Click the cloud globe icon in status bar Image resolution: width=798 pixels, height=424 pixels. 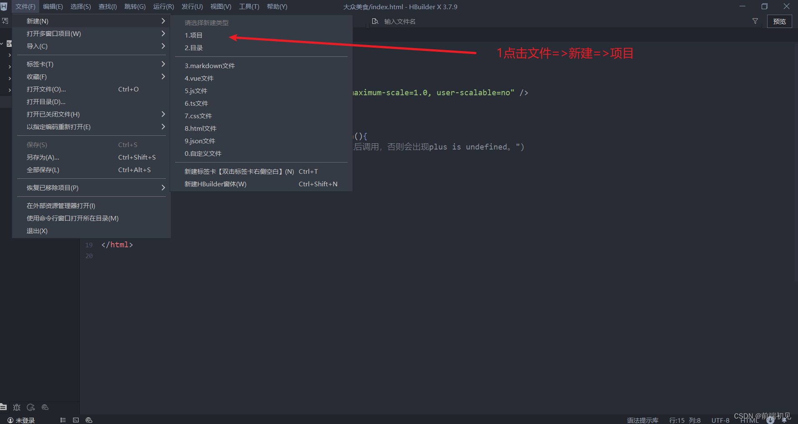[89, 420]
